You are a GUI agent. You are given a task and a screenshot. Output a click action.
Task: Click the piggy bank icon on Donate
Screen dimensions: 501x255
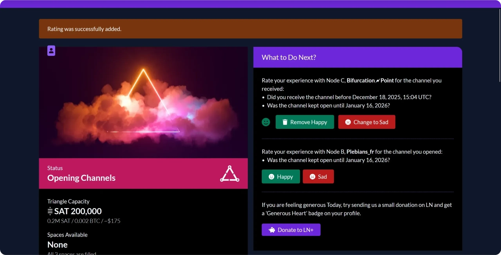pyautogui.click(x=272, y=230)
